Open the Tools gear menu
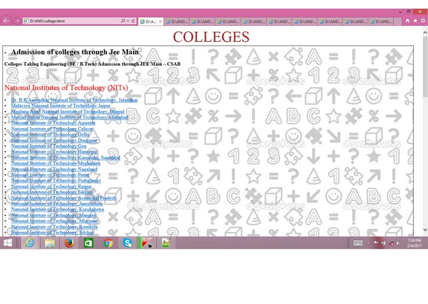The width and height of the screenshot is (428, 304). click(423, 21)
